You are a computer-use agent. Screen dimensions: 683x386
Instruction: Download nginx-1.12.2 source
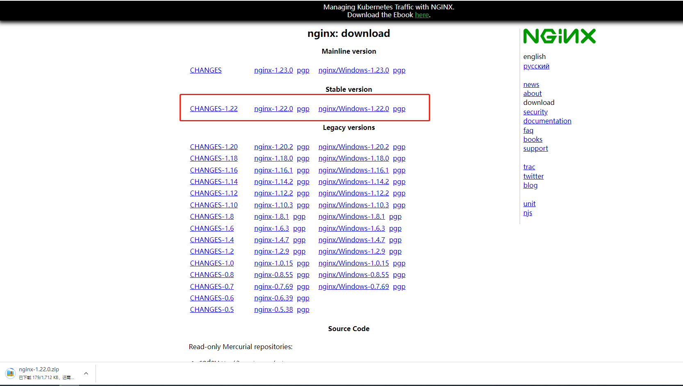[x=273, y=193]
